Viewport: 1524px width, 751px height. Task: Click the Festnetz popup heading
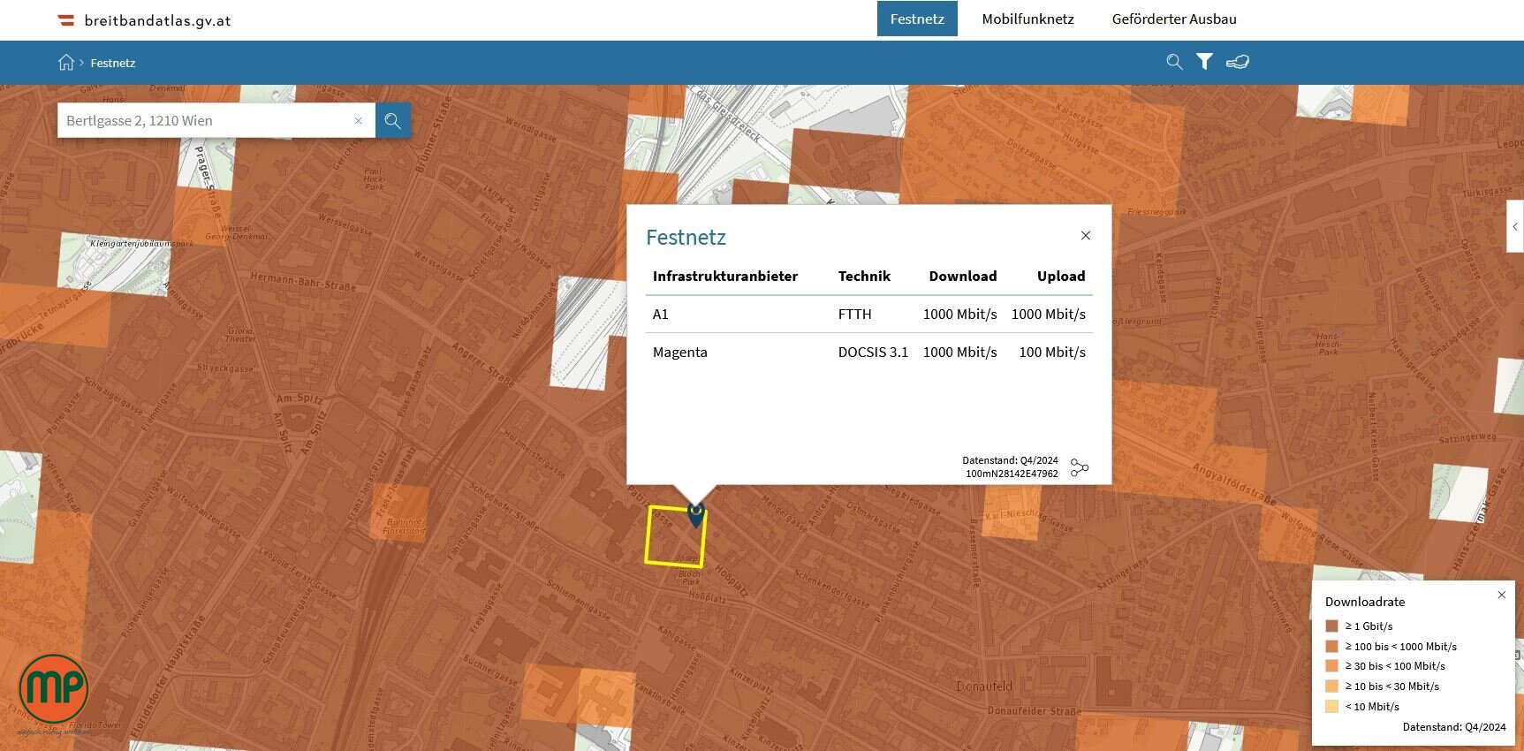click(x=686, y=237)
